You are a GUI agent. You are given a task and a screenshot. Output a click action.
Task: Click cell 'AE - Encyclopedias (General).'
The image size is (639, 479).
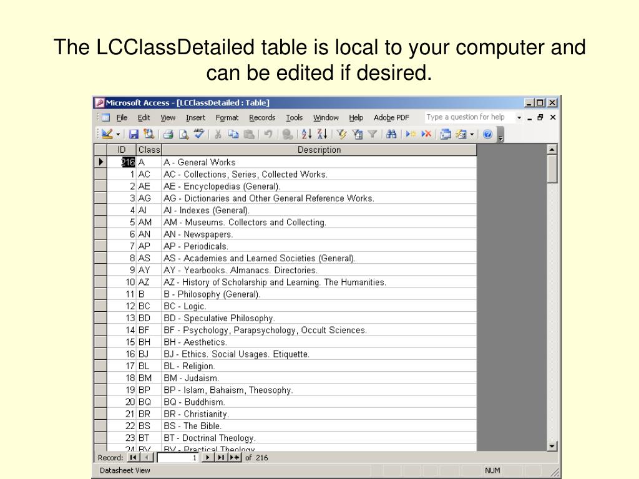[x=319, y=186]
